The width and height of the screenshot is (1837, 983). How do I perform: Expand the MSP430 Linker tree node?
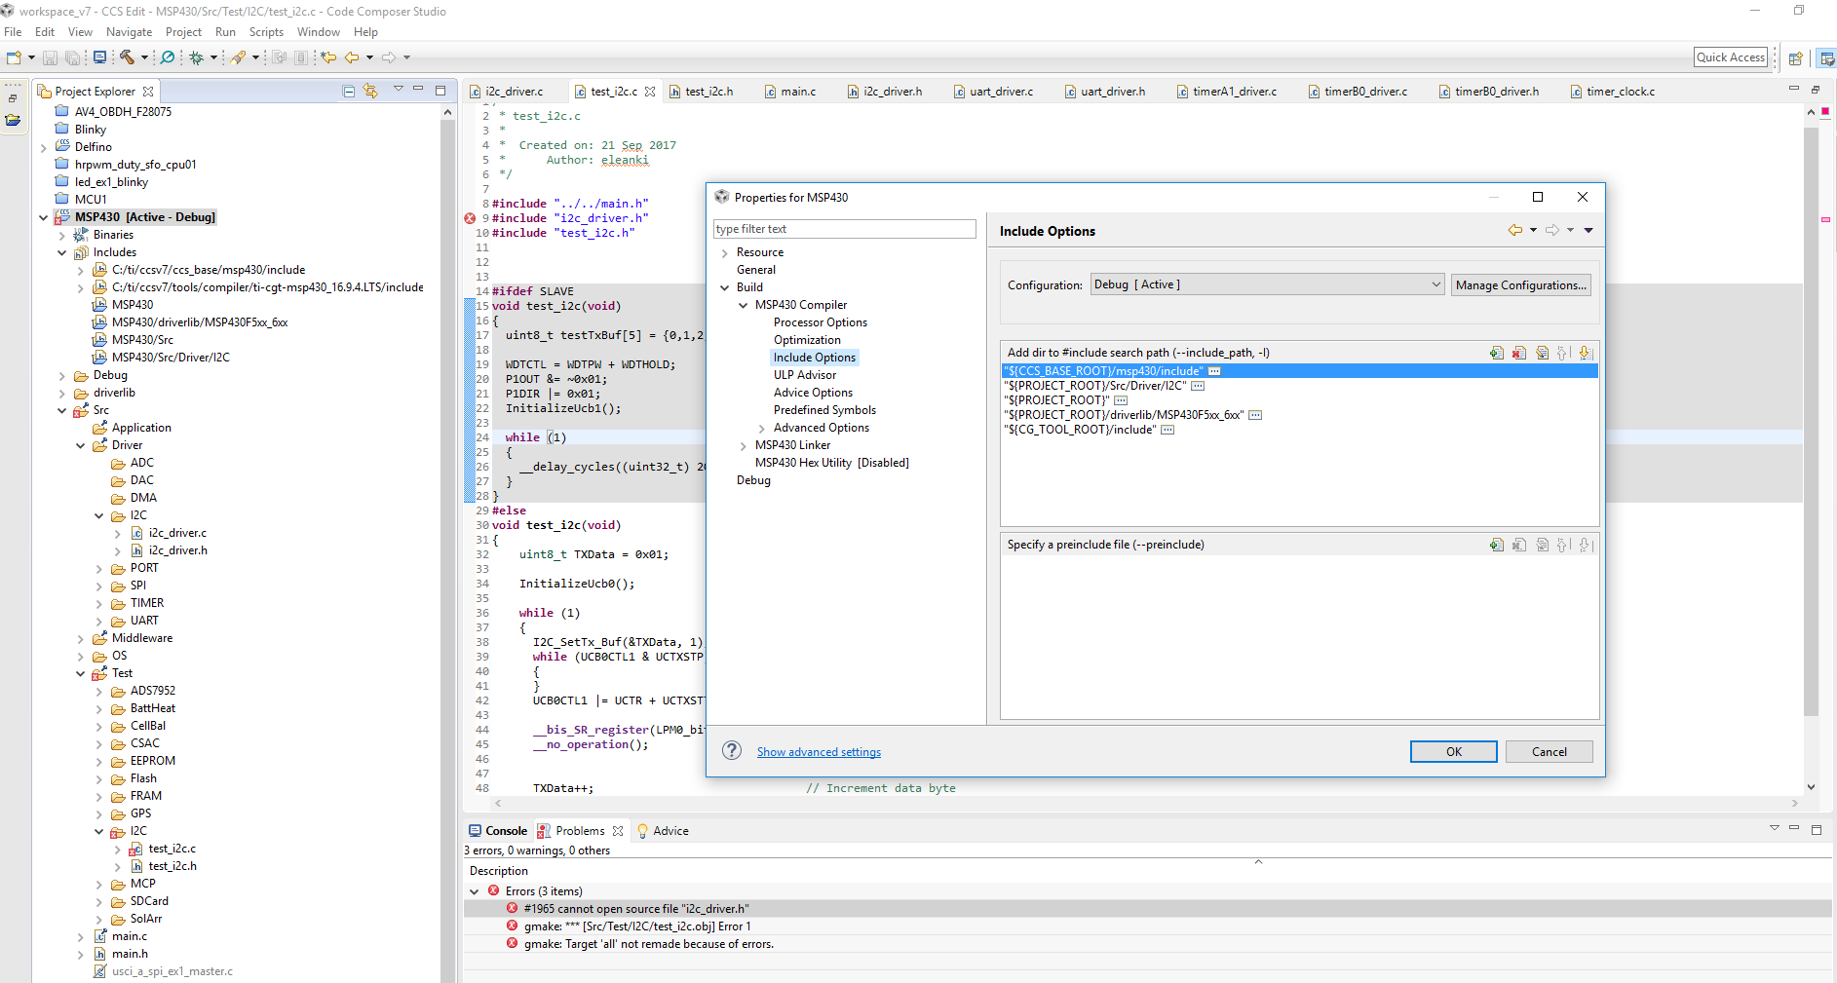pos(744,445)
